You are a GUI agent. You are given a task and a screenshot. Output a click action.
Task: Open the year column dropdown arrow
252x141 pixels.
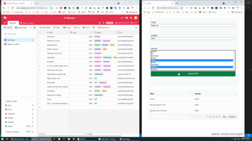tap(91, 33)
